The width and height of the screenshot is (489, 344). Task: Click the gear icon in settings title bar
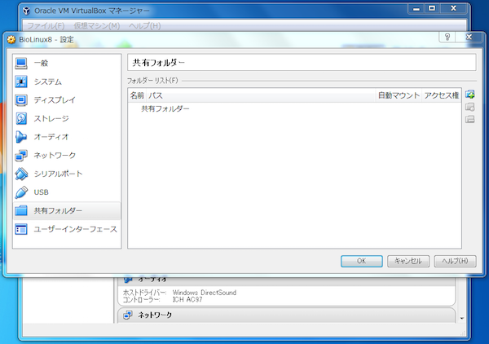(11, 40)
